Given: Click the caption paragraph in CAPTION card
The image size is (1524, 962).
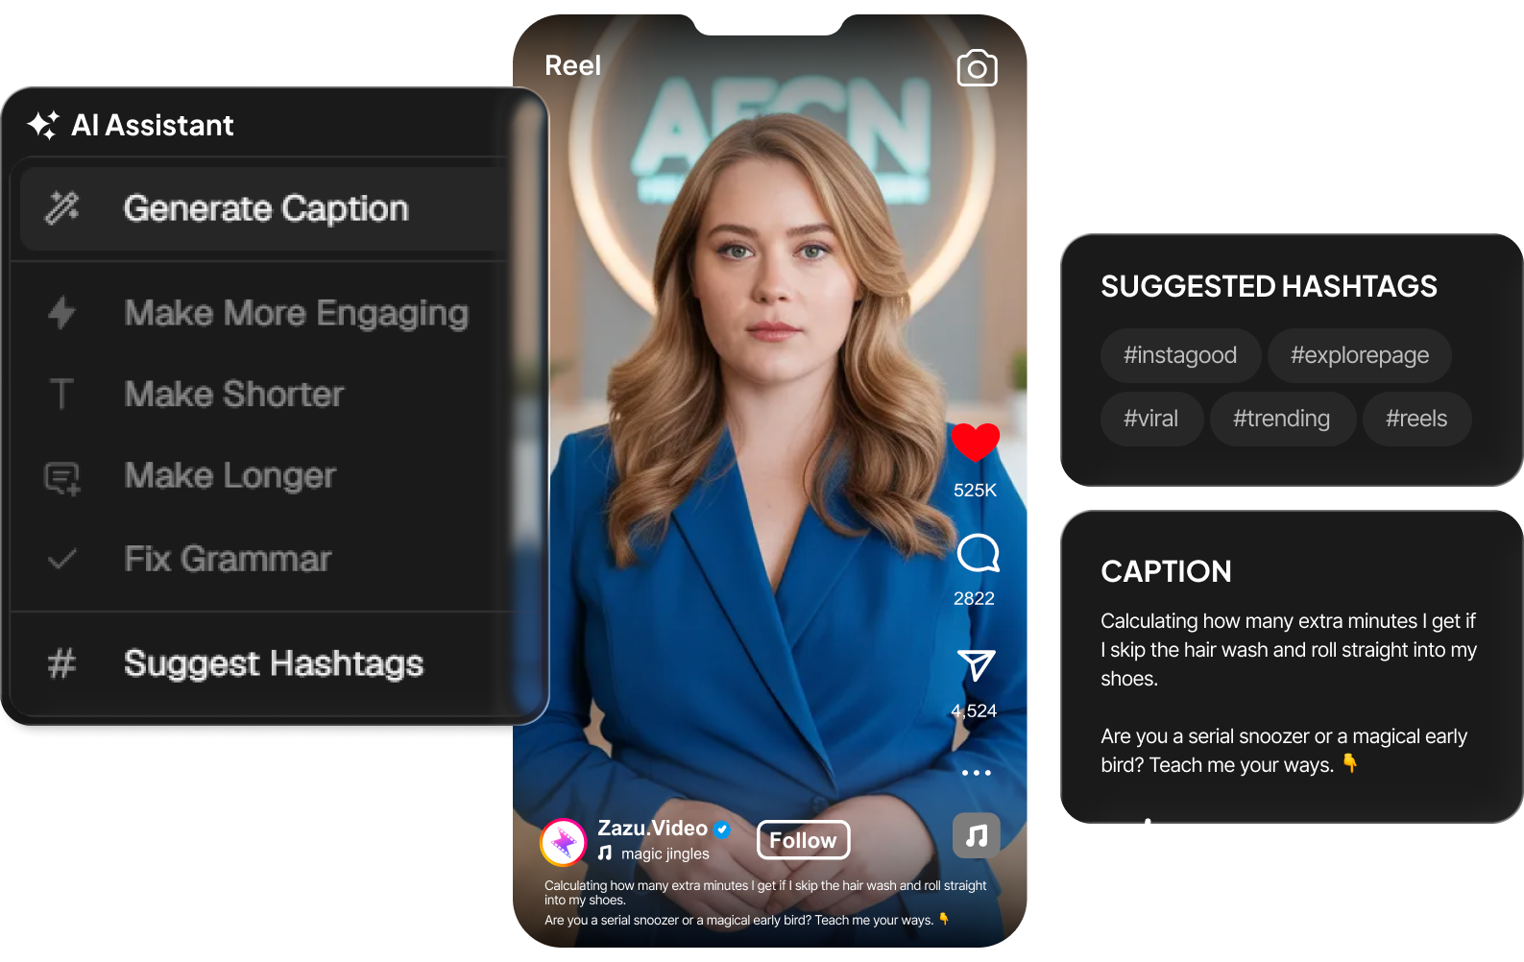Looking at the screenshot, I should [x=1289, y=650].
